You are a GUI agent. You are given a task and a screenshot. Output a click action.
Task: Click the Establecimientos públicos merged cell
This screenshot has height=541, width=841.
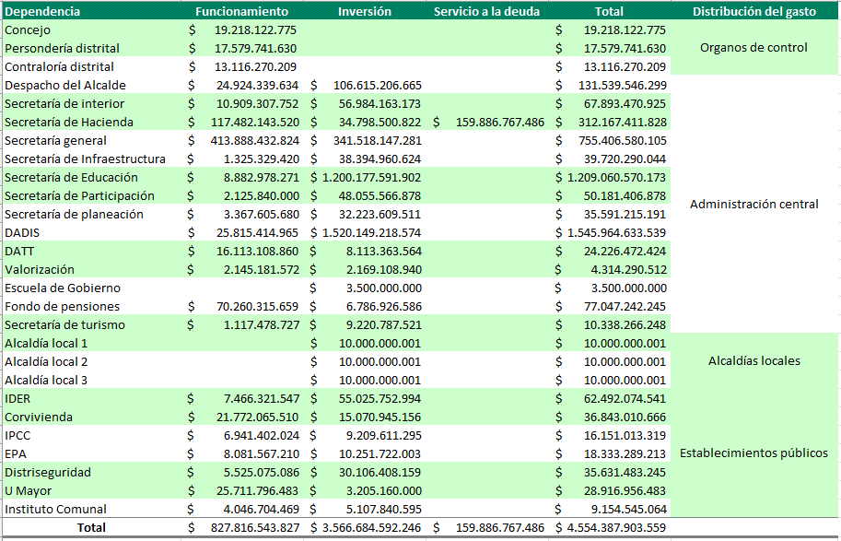click(x=753, y=453)
